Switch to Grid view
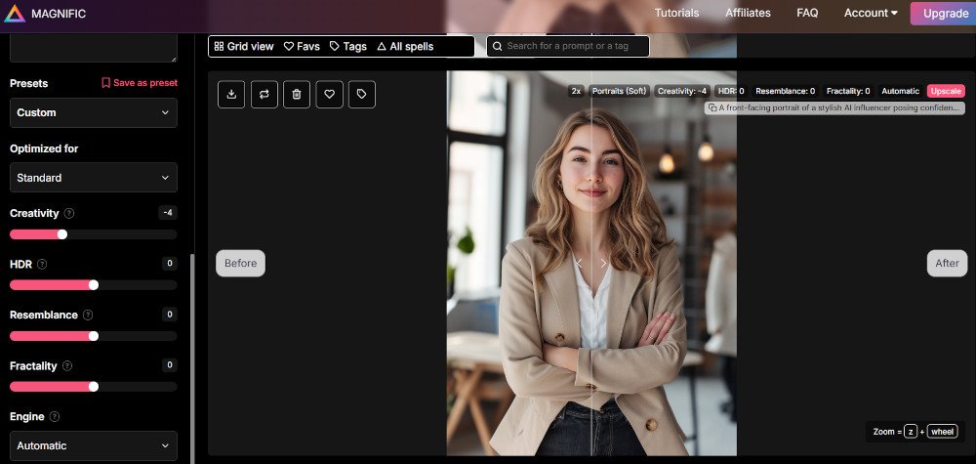 244,46
